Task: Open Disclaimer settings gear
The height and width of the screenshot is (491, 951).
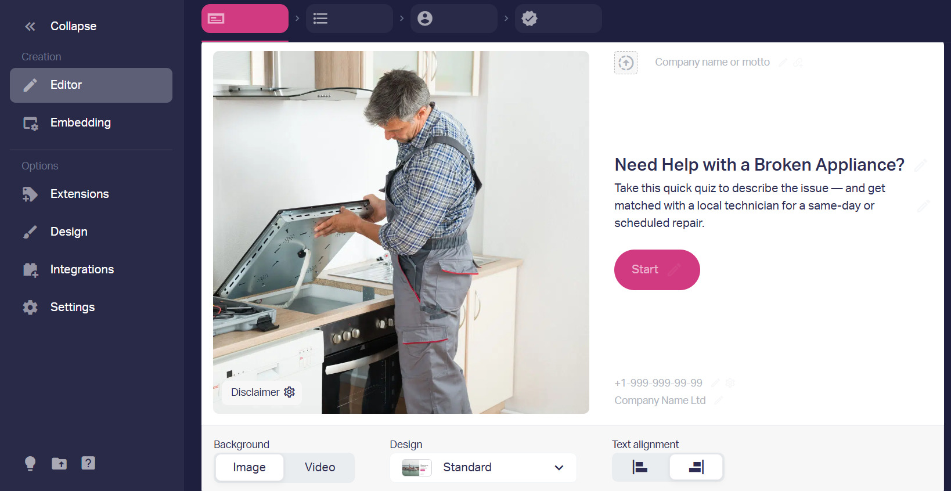Action: click(x=289, y=392)
